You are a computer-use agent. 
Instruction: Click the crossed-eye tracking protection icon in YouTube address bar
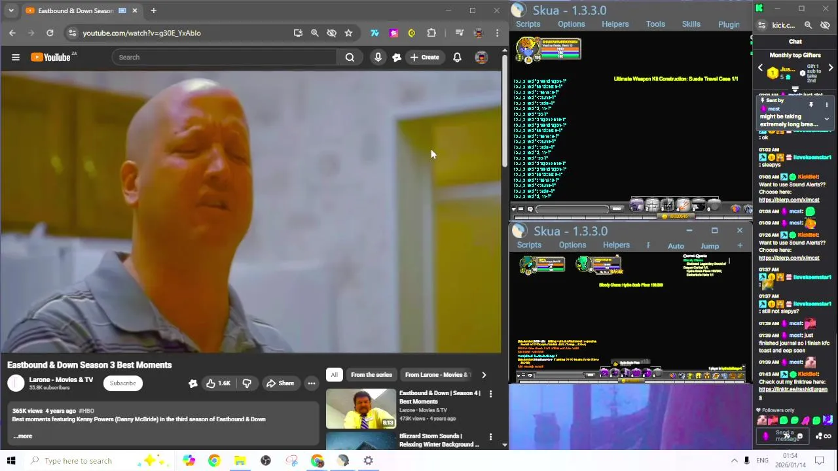pos(331,33)
